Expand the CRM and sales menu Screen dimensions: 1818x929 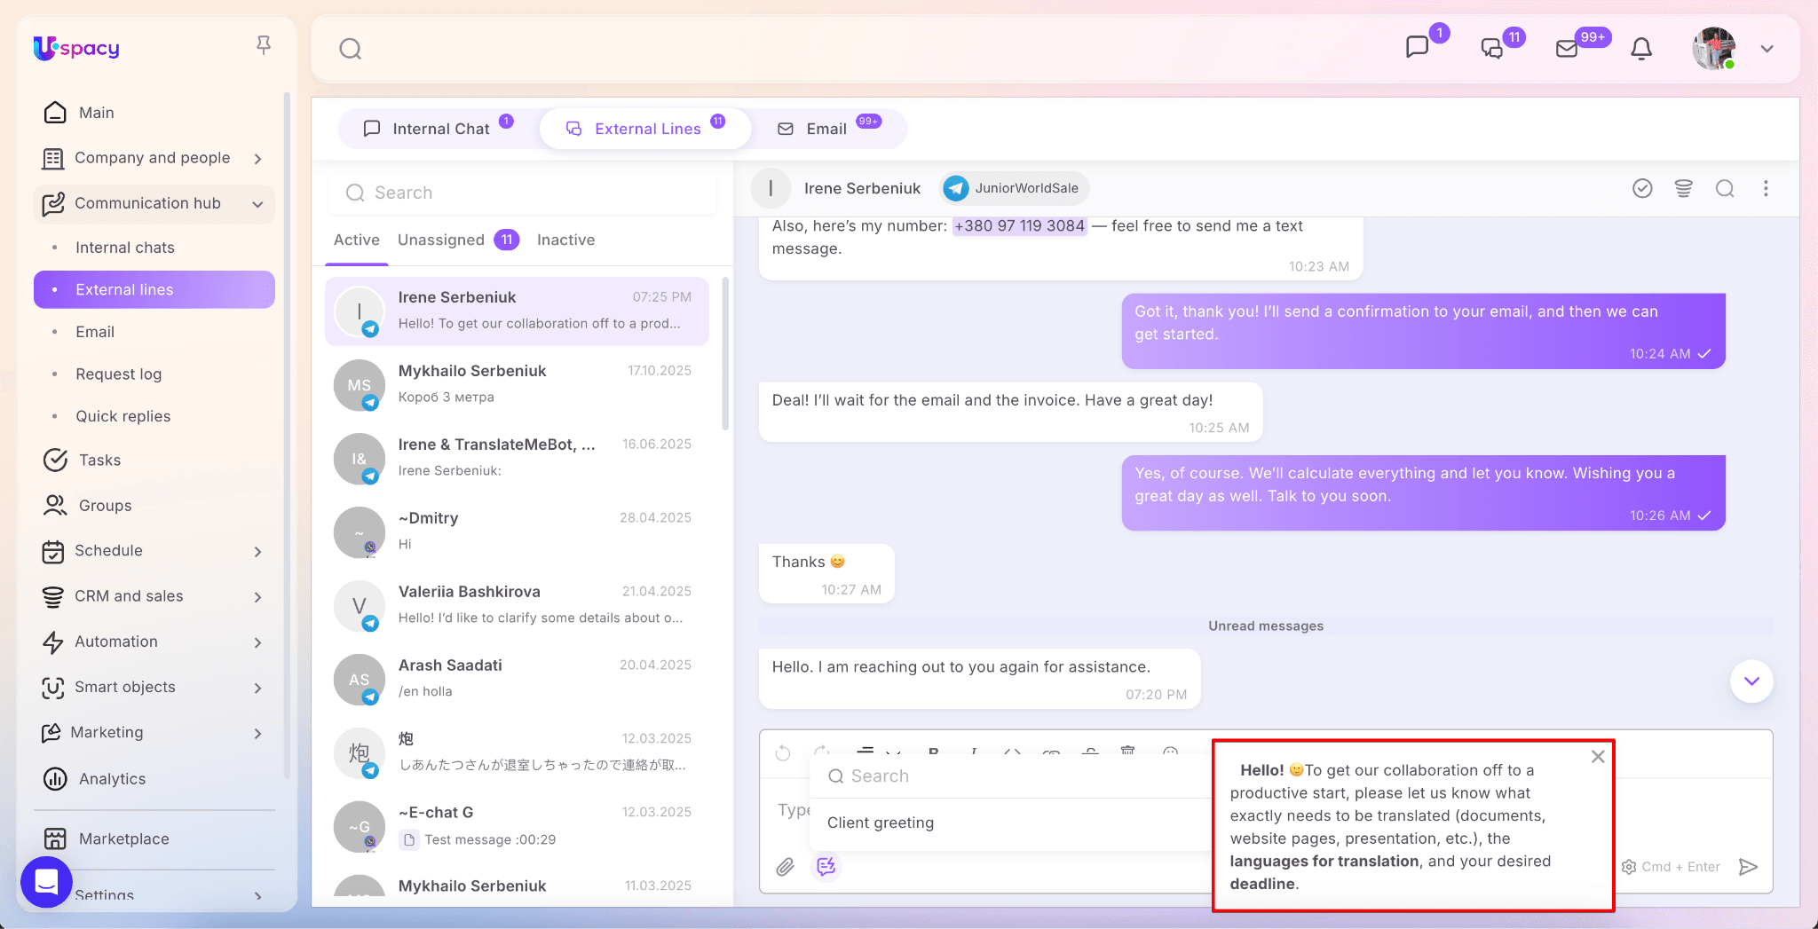(257, 597)
